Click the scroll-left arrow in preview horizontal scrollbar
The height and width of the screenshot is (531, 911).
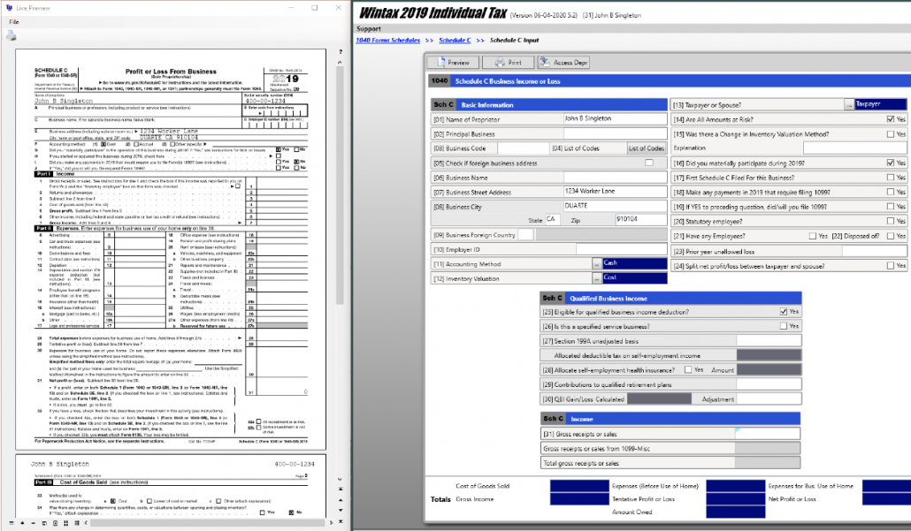pos(86,523)
